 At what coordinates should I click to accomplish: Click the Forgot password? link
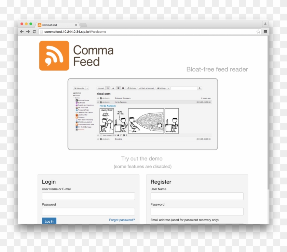[122, 220]
